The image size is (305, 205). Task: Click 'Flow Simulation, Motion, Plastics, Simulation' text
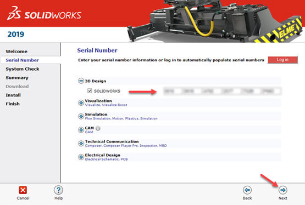[121, 118]
